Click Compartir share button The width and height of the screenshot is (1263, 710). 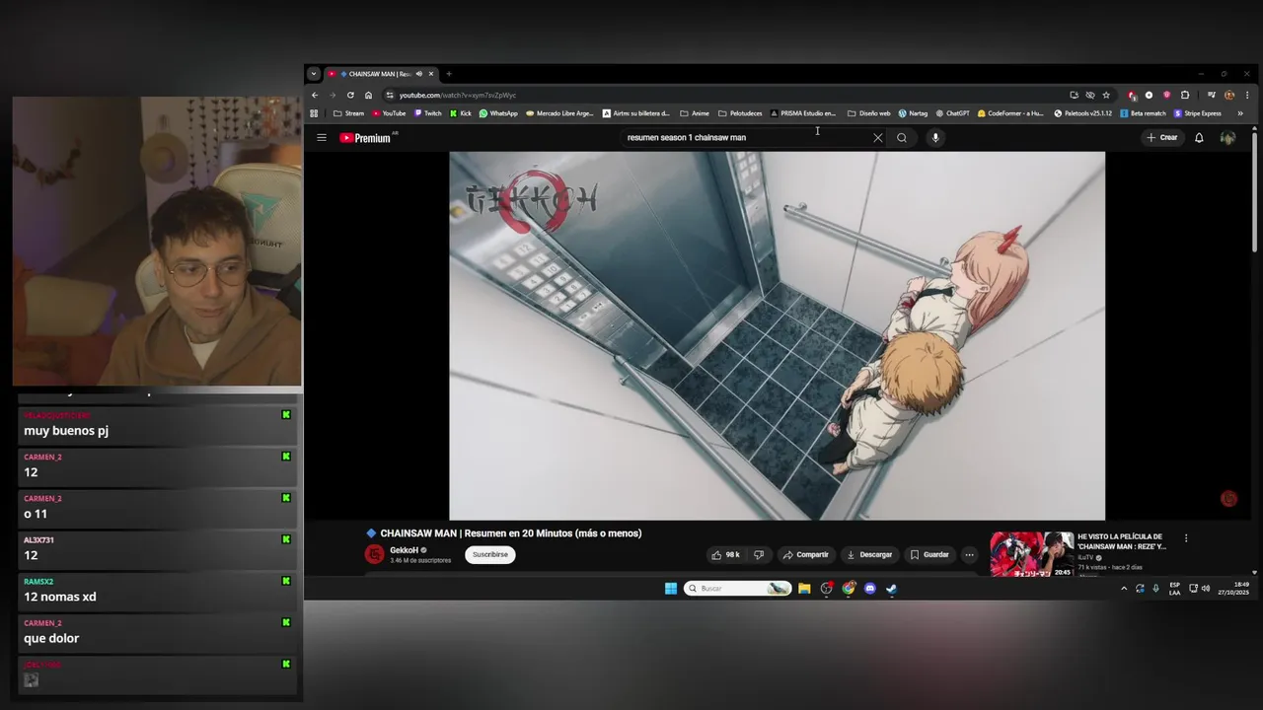pos(805,554)
